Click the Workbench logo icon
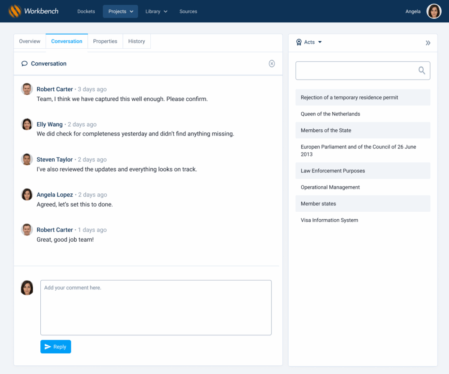The width and height of the screenshot is (449, 374). (x=15, y=11)
